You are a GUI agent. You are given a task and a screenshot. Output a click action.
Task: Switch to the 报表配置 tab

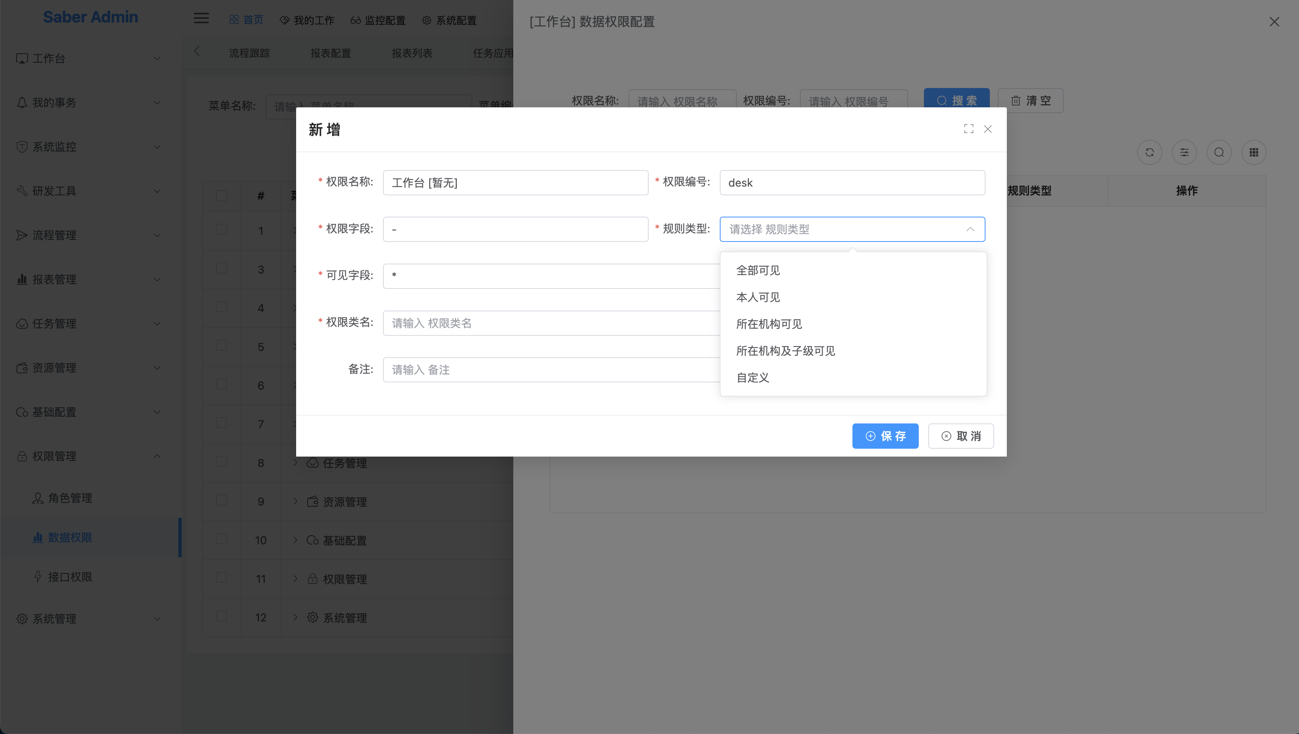tap(330, 53)
